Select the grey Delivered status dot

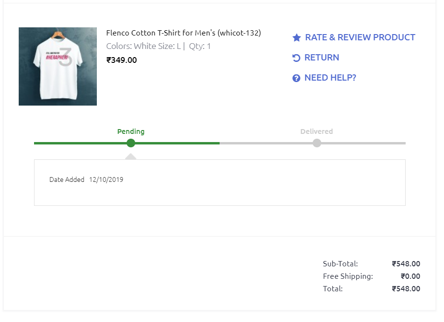[316, 143]
